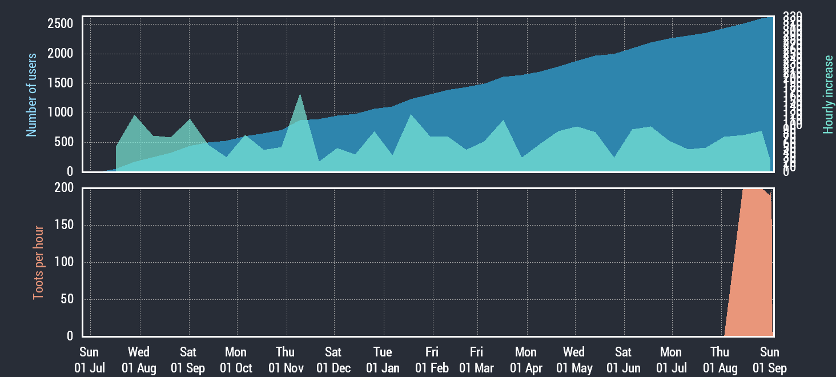This screenshot has height=377, width=836.
Task: Select the 'Fri 01 Feb' date label
Action: [x=432, y=360]
